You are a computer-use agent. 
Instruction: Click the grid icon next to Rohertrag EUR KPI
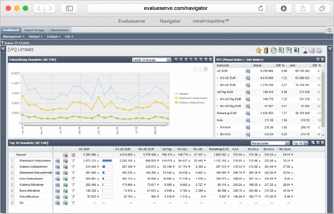click(x=248, y=113)
